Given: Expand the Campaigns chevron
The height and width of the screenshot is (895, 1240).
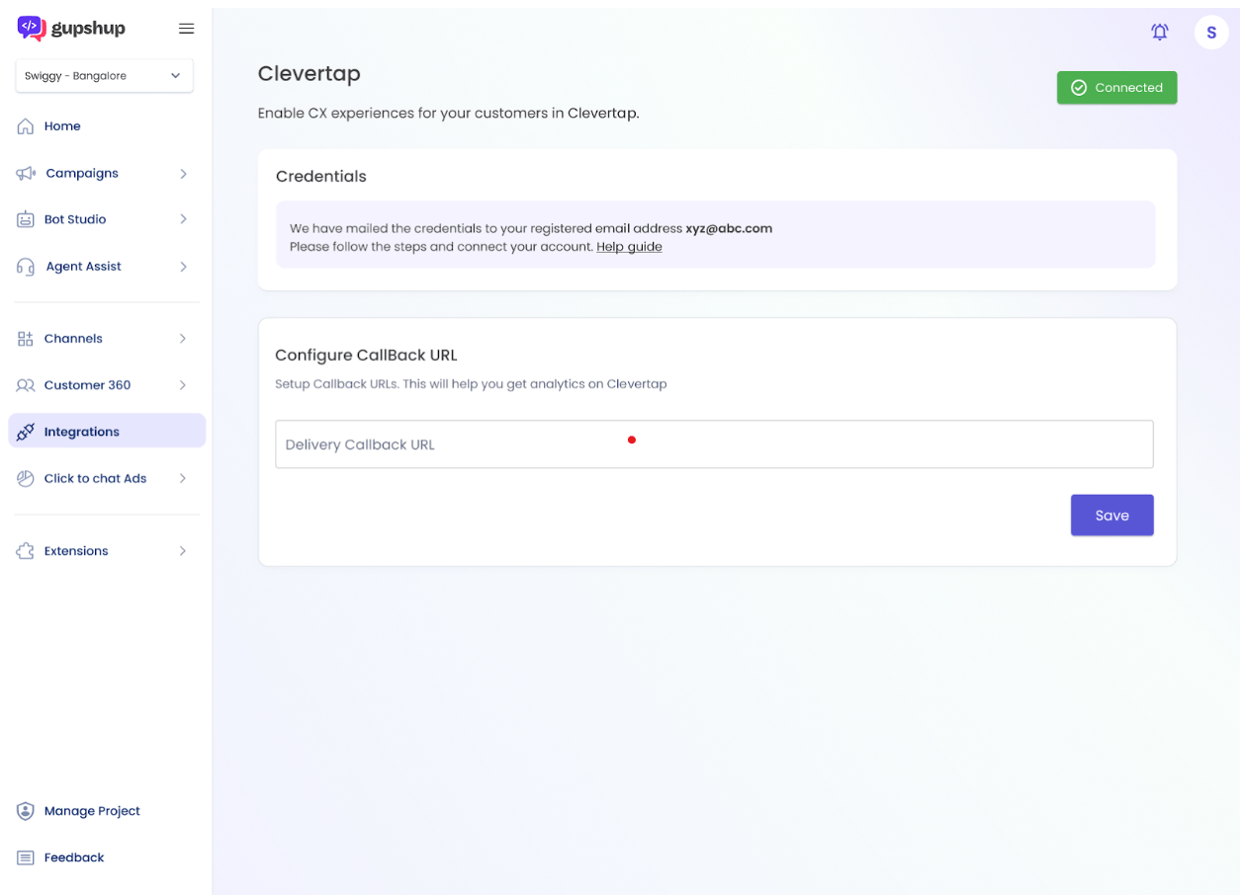Looking at the screenshot, I should [183, 173].
